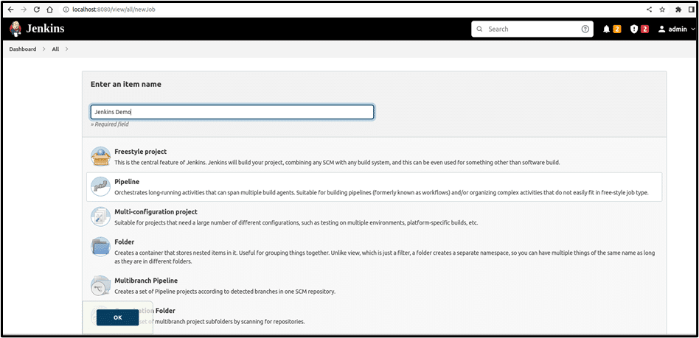Click the site information icon in address bar

[66, 10]
